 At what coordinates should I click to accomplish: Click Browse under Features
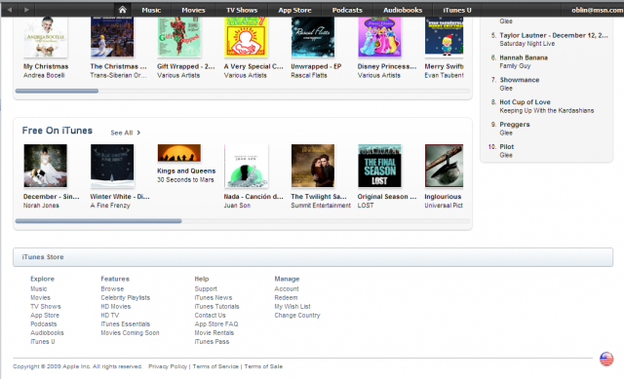pyautogui.click(x=112, y=289)
